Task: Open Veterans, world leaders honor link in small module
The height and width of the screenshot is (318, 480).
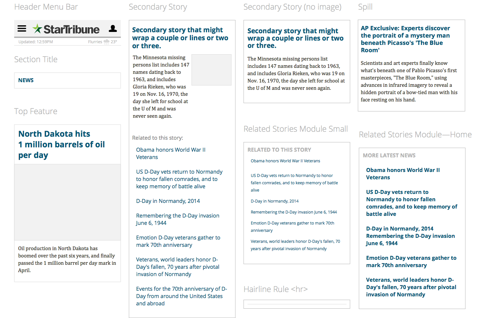Action: pyautogui.click(x=295, y=245)
